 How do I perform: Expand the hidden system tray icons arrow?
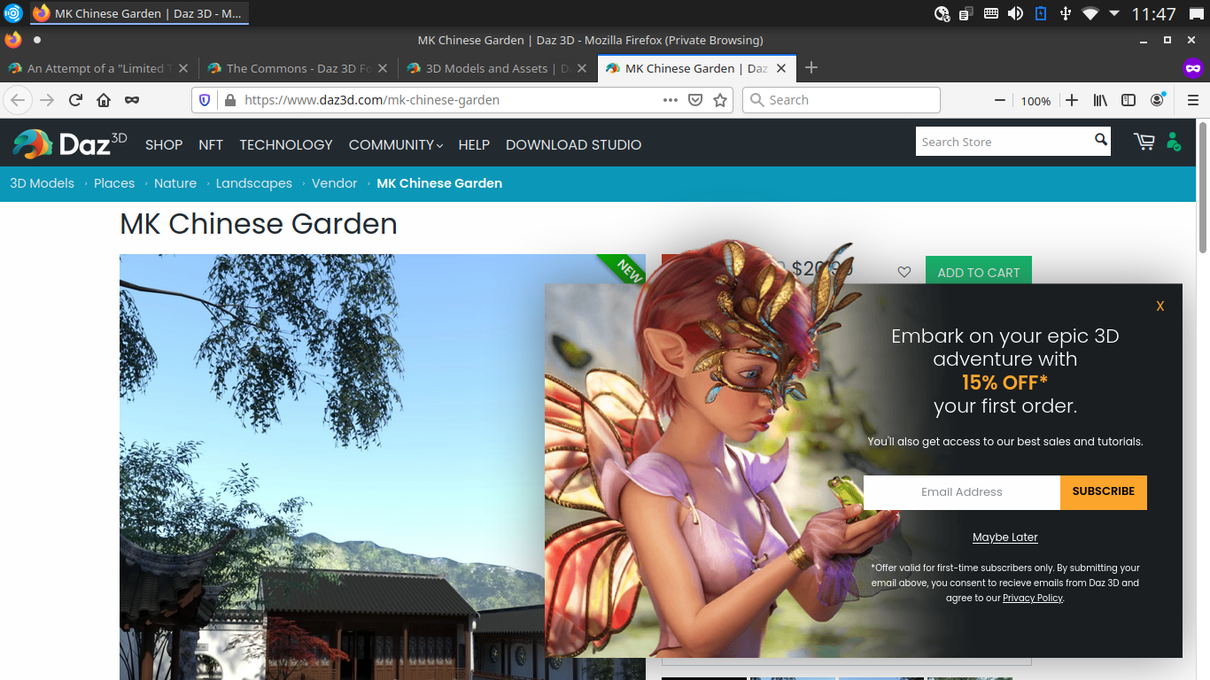pyautogui.click(x=1114, y=13)
